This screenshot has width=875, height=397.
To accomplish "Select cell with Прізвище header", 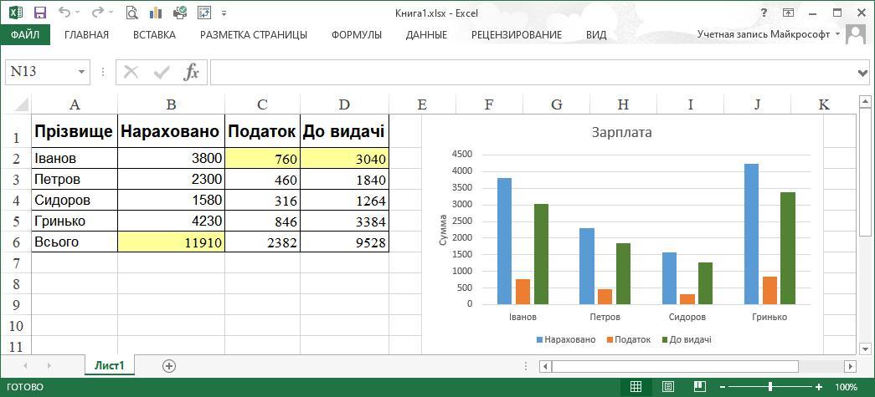I will point(75,131).
